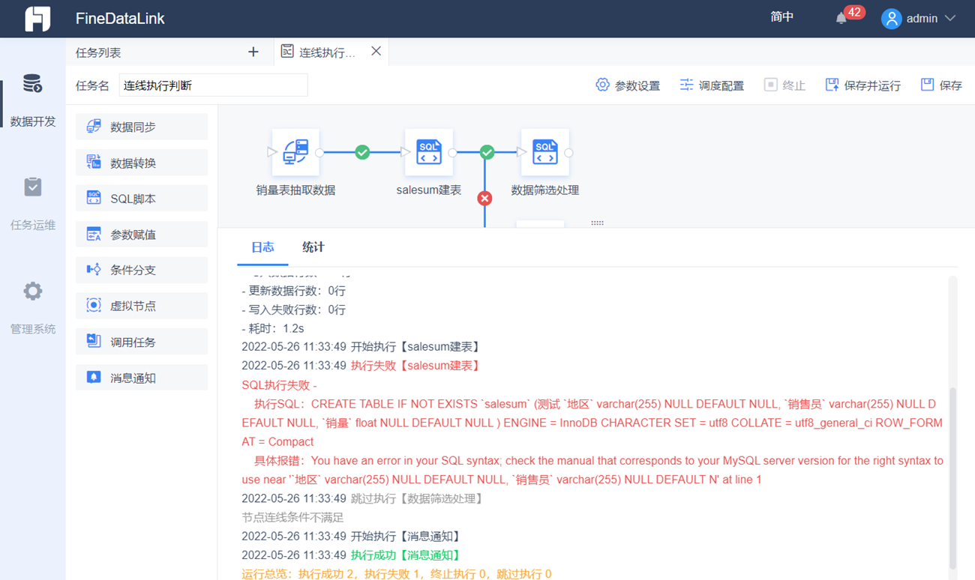The image size is (975, 580).
Task: Switch to the 统计 statistics tab
Action: click(313, 247)
